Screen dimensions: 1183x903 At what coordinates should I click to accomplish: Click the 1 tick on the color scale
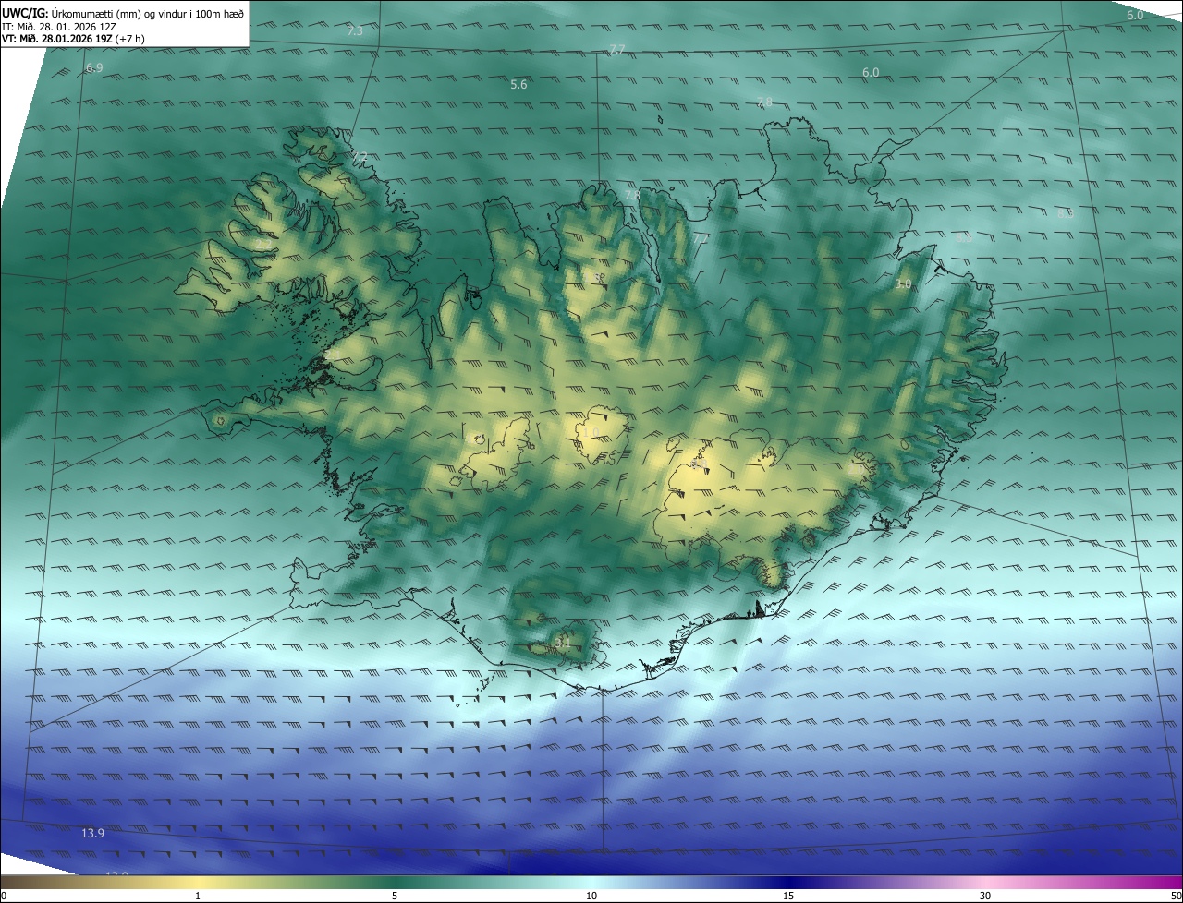coord(198,896)
